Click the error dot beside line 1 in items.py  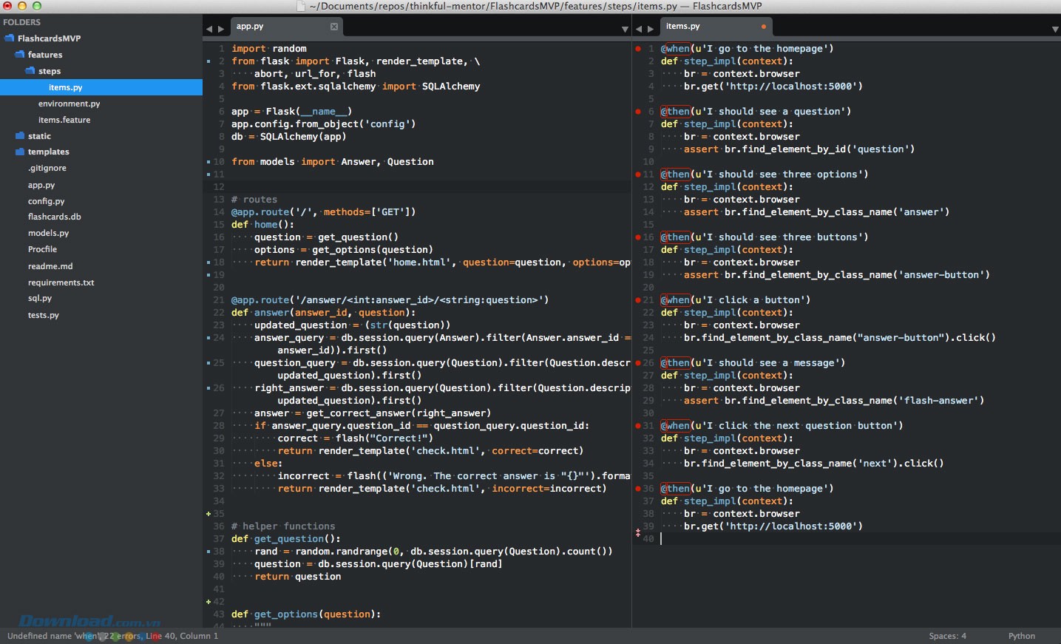(637, 49)
